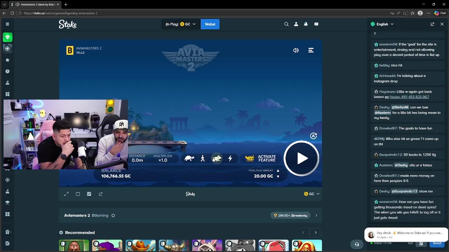Open skull recommended game thumbnail
The height and width of the screenshot is (252, 449).
[x=307, y=246]
